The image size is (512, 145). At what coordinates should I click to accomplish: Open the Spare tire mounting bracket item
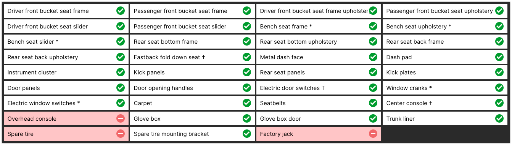click(192, 134)
